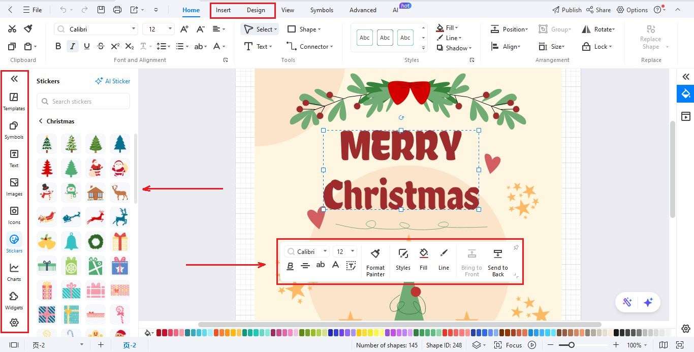Image resolution: width=694 pixels, height=352 pixels.
Task: Click Format Painter in floating toolbar
Action: click(x=375, y=263)
